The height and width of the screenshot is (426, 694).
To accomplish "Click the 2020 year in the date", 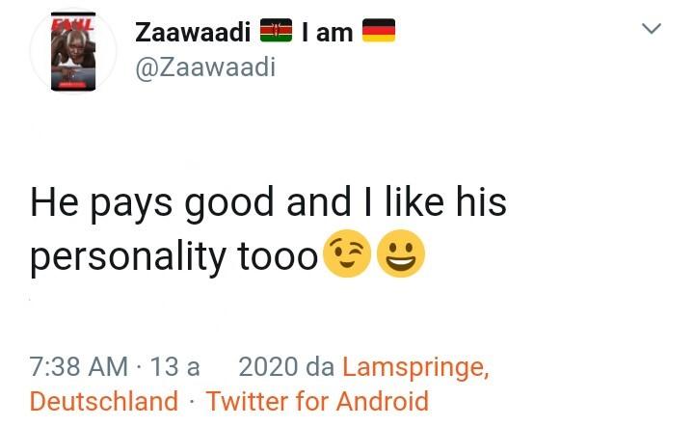I will pyautogui.click(x=267, y=367).
